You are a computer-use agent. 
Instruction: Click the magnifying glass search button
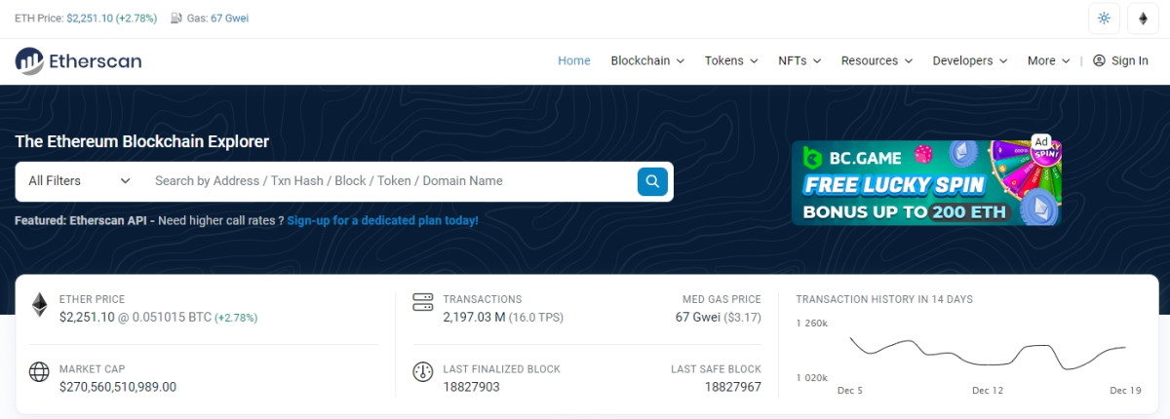(x=652, y=181)
